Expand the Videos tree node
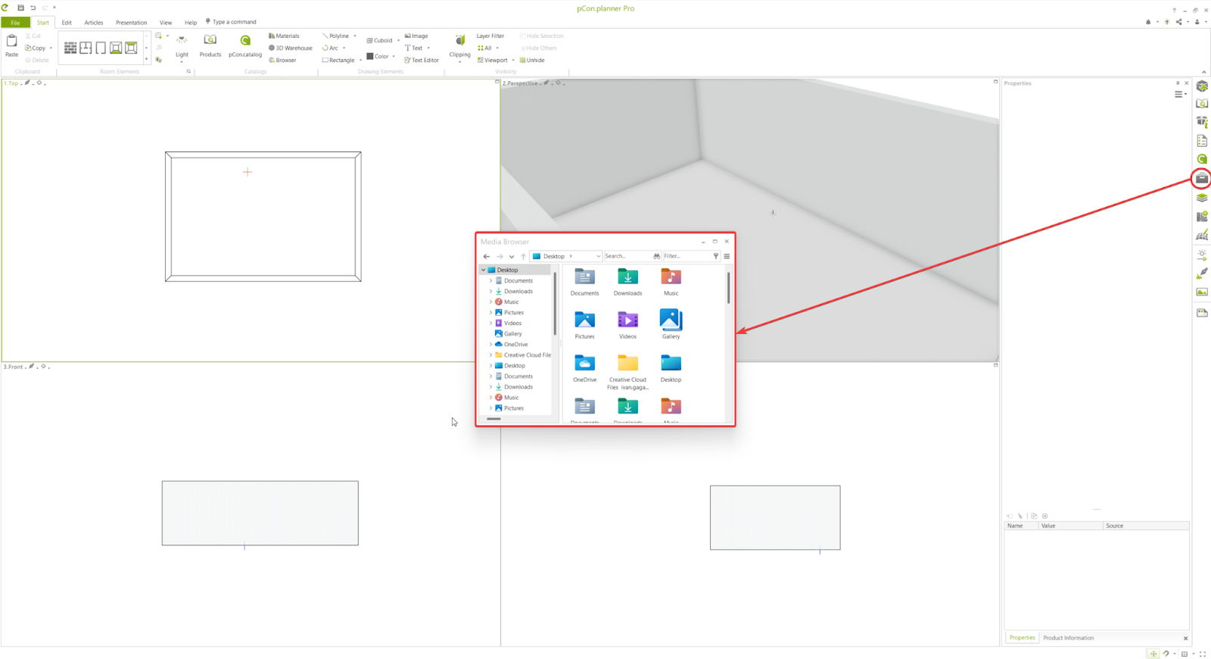1211x659 pixels. (490, 323)
